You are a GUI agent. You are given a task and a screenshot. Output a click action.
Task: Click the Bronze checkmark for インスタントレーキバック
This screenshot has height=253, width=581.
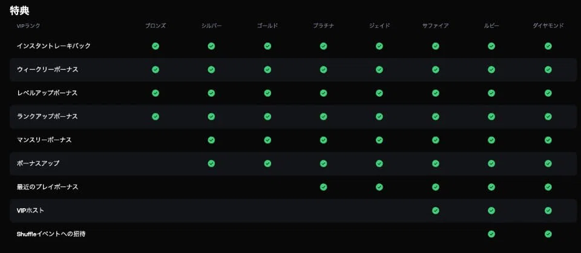click(156, 46)
